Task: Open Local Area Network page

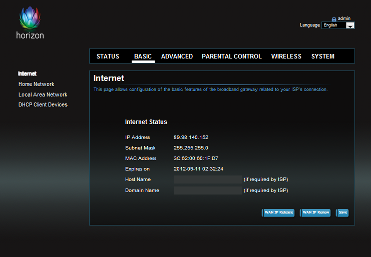Action: (x=43, y=94)
